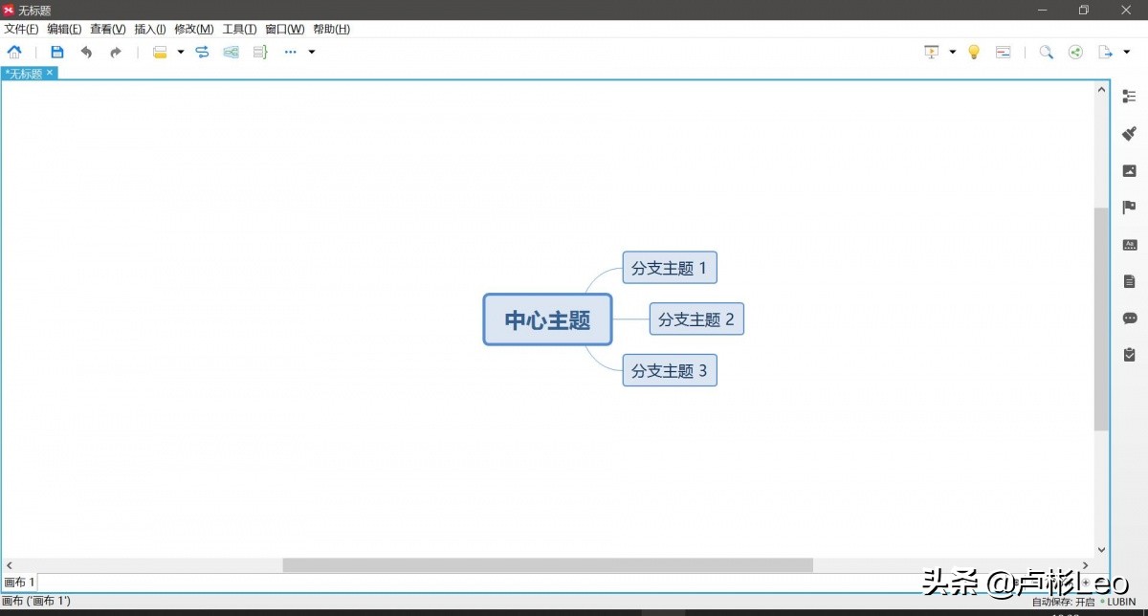The height and width of the screenshot is (616, 1148).
Task: Open the 插入 menu
Action: [149, 29]
